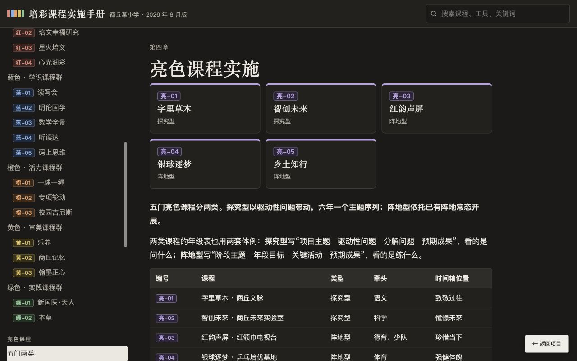Click the 黄色 · 审美课程群 group heading

pos(35,227)
